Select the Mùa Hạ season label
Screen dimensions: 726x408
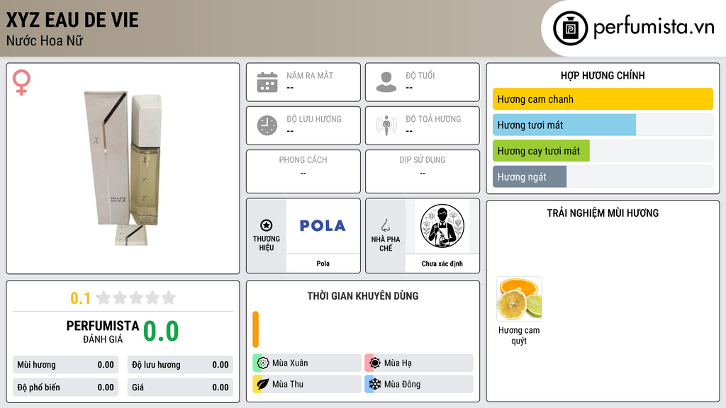[x=398, y=363]
